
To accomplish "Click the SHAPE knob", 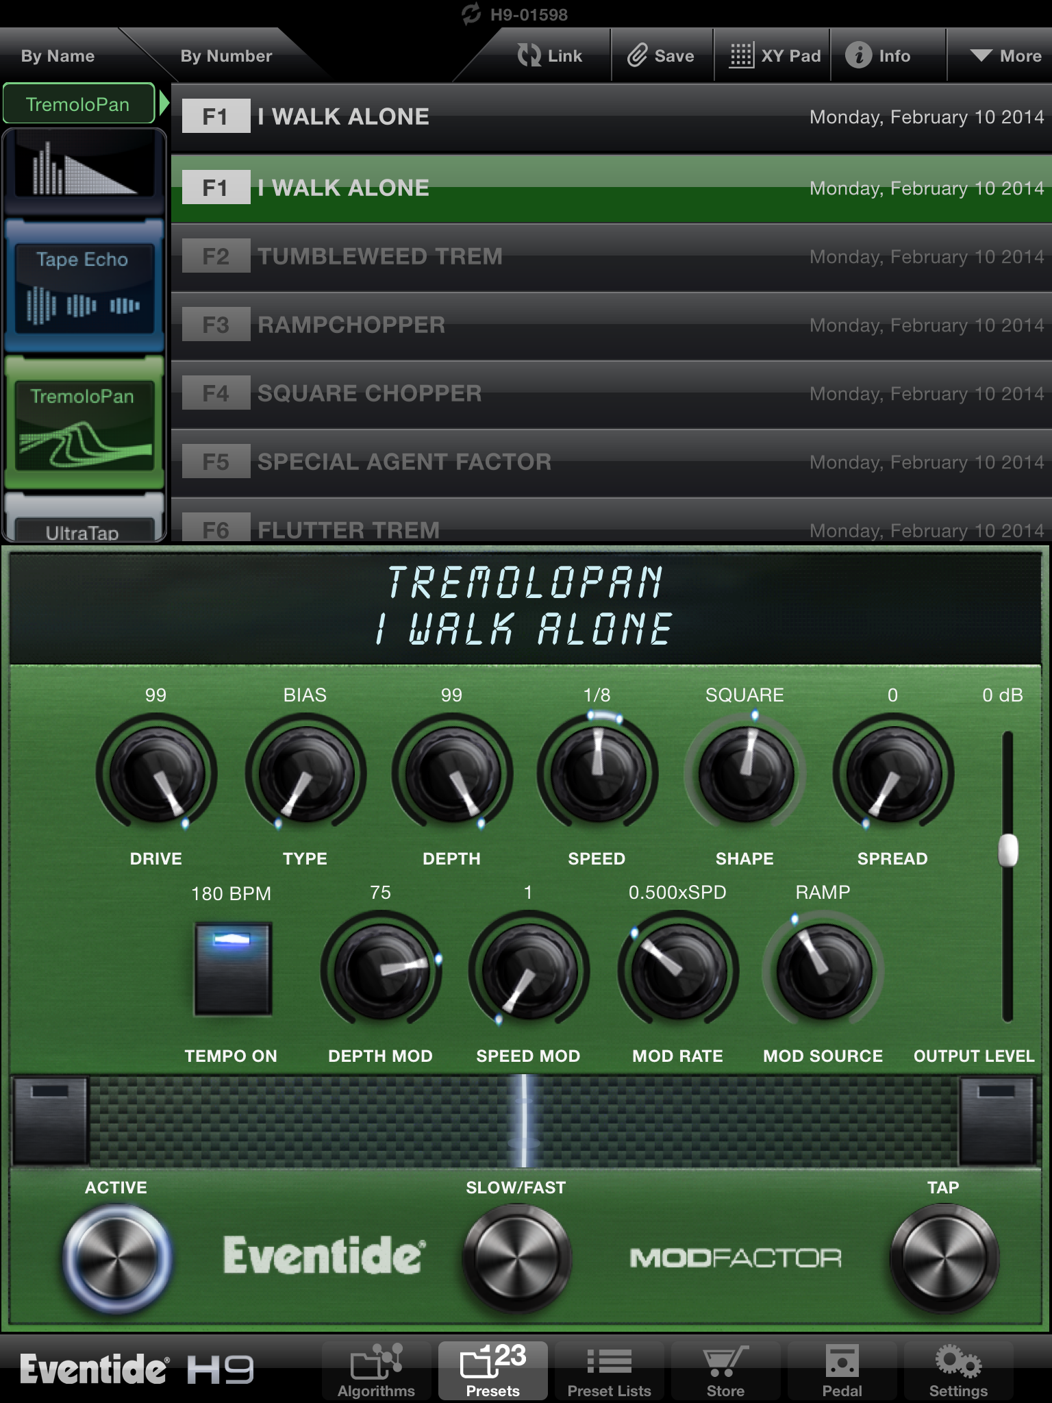I will coord(745,774).
